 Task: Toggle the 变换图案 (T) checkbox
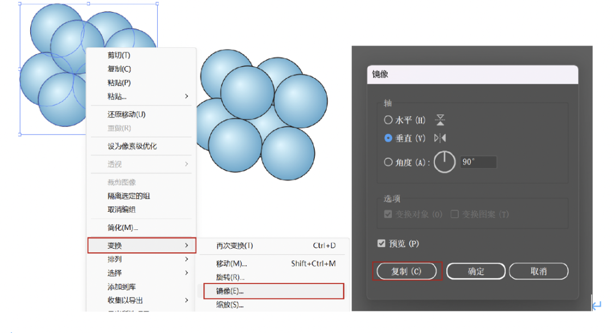pos(454,214)
